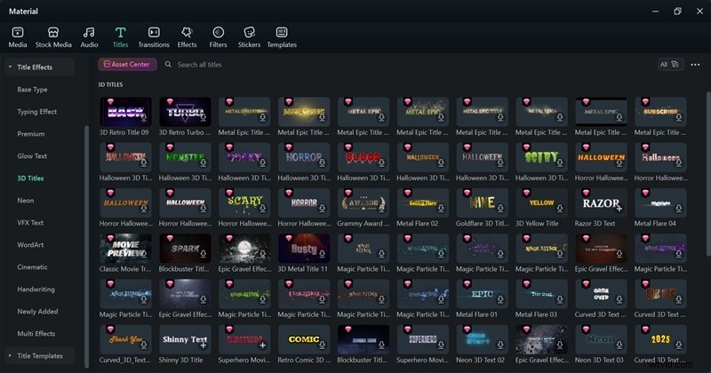
Task: Download the Retro Comic 3D title
Action: click(x=322, y=345)
